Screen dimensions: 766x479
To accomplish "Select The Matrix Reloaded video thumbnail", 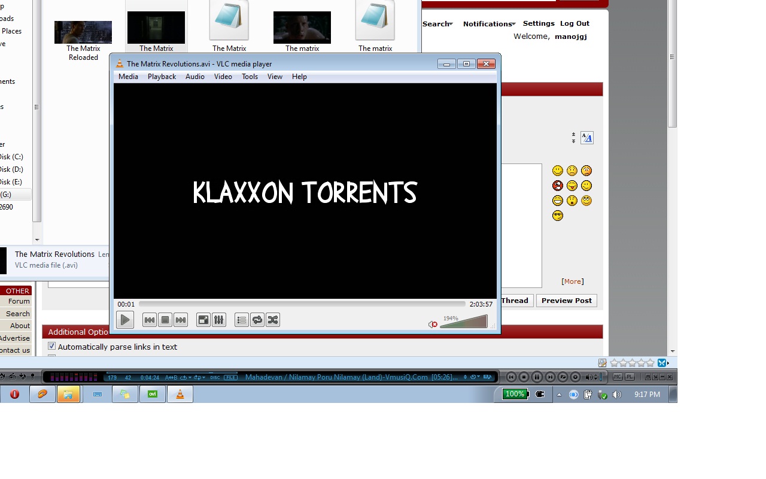I will [83, 32].
